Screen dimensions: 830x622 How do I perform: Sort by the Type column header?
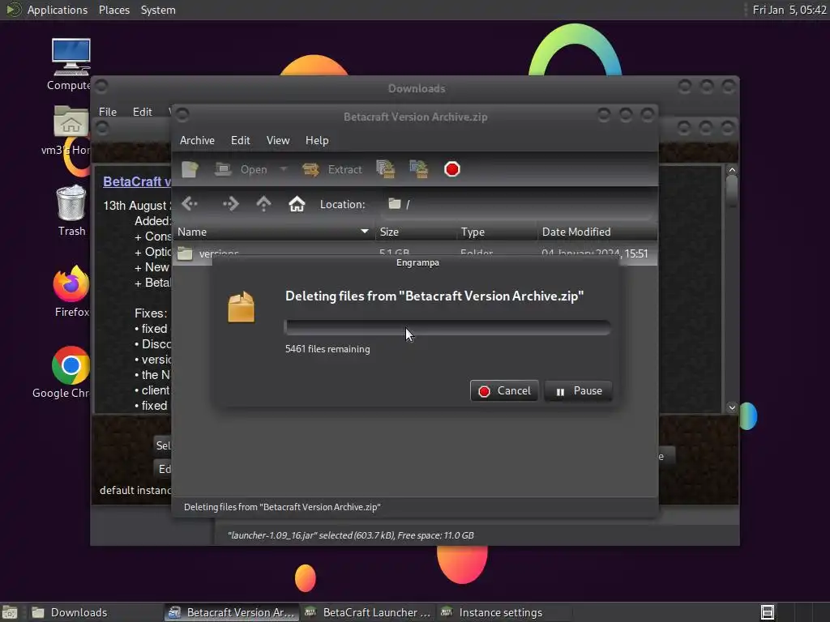tap(497, 232)
